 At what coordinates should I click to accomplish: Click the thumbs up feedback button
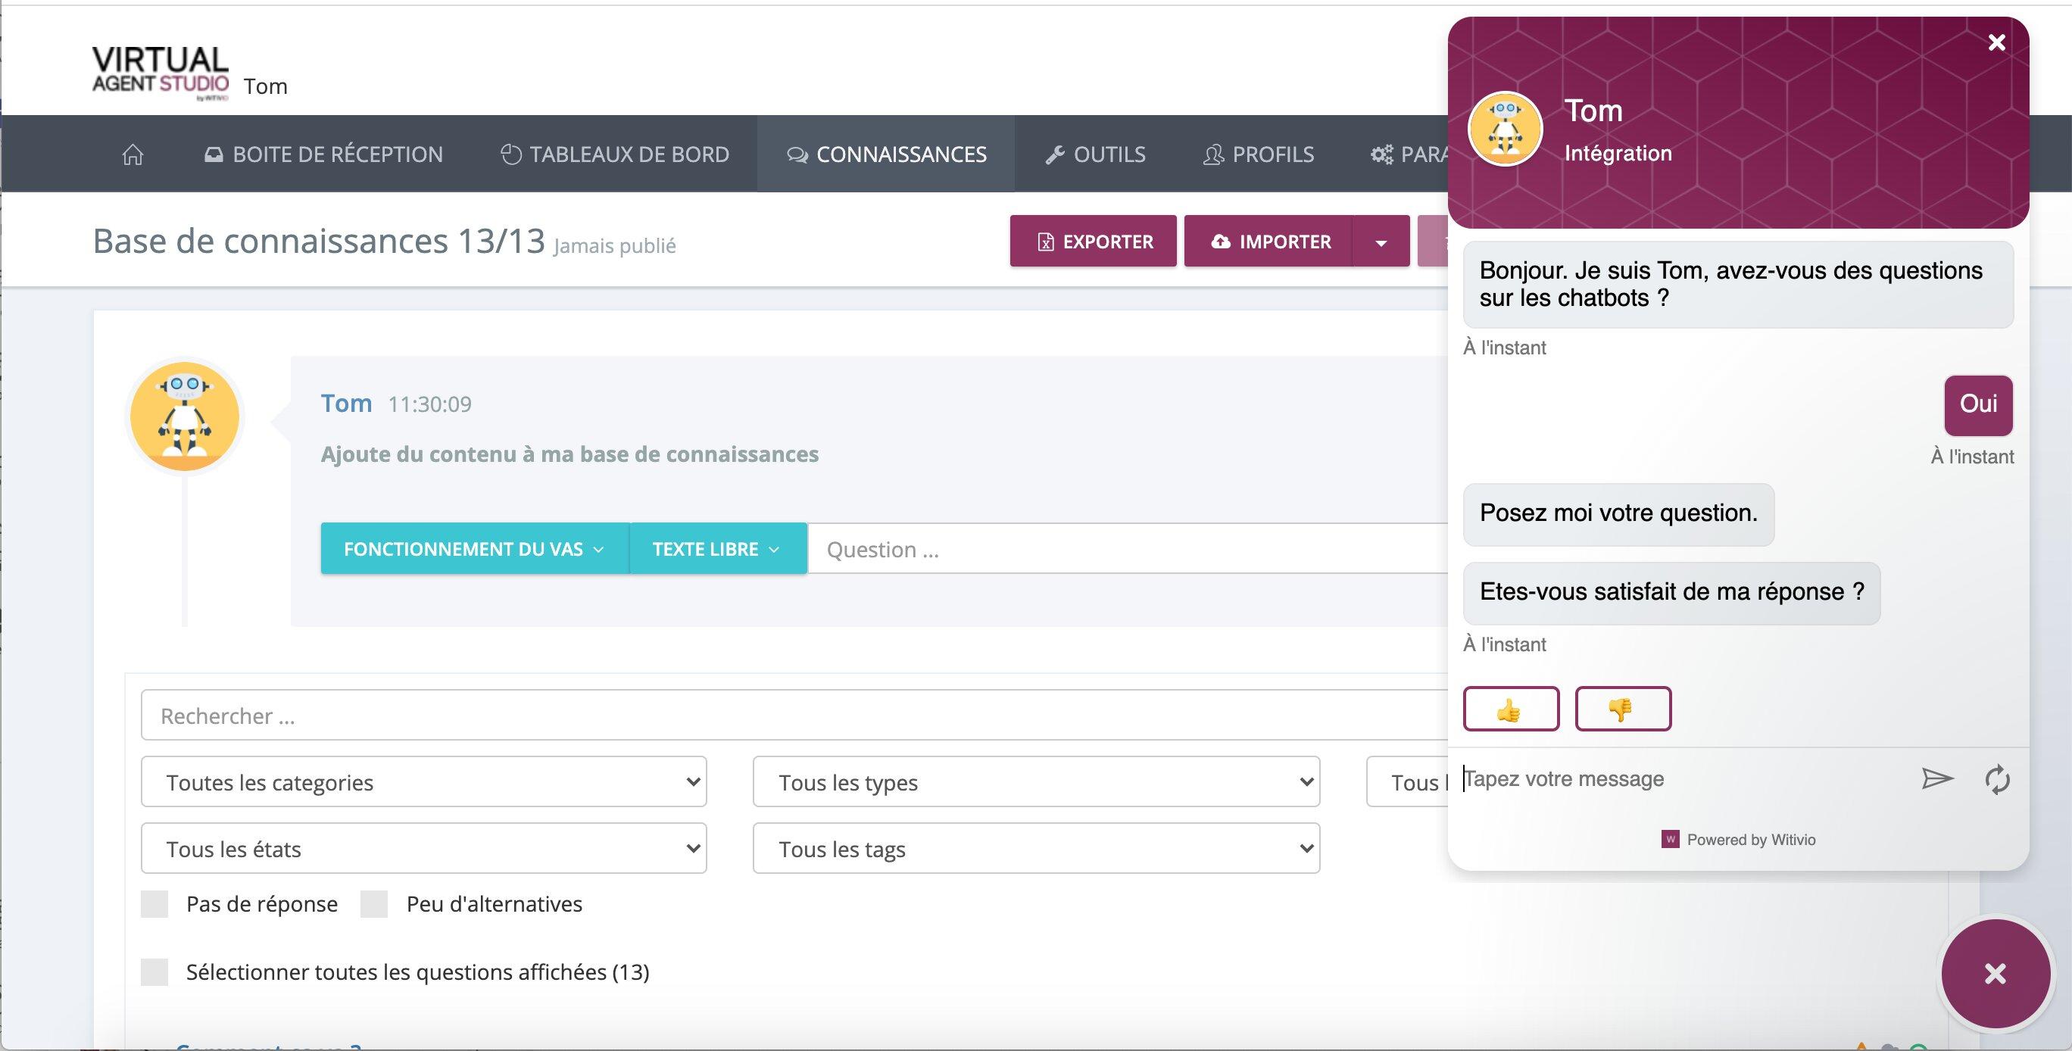click(1511, 709)
